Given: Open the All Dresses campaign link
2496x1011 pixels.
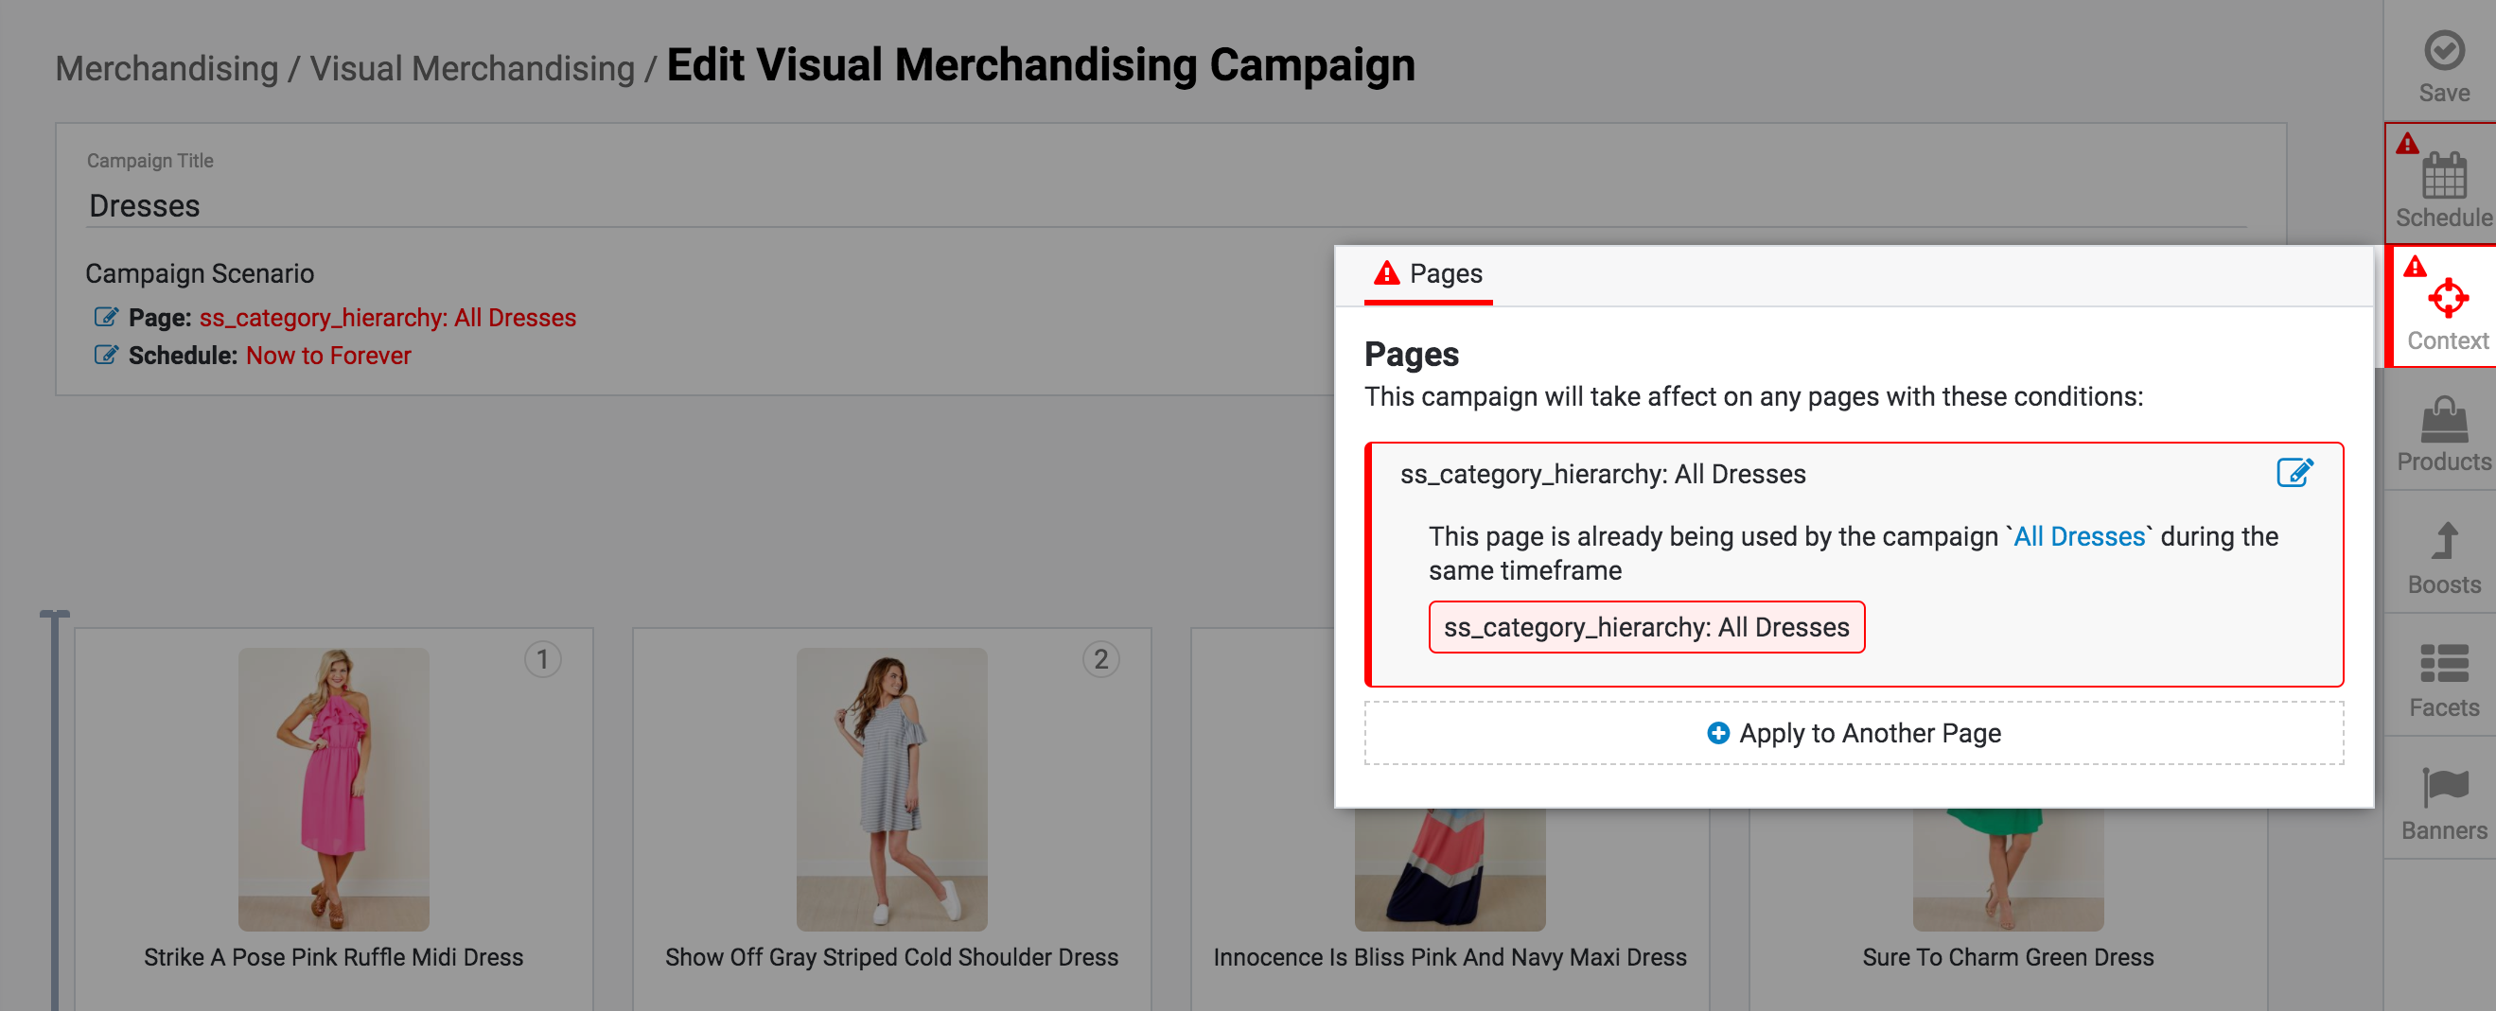Looking at the screenshot, I should click(x=2079, y=536).
